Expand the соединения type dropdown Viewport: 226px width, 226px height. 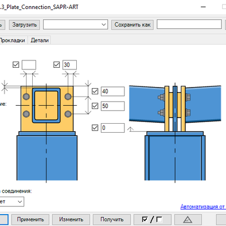click(12, 202)
